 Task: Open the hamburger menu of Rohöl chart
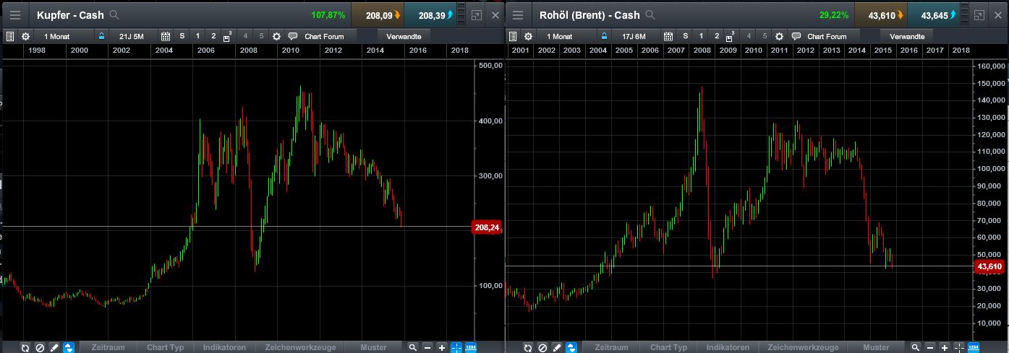[518, 14]
